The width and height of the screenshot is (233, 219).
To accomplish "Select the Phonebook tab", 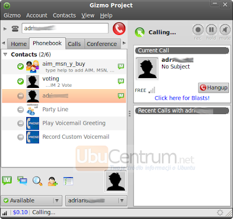I will pyautogui.click(x=47, y=43).
